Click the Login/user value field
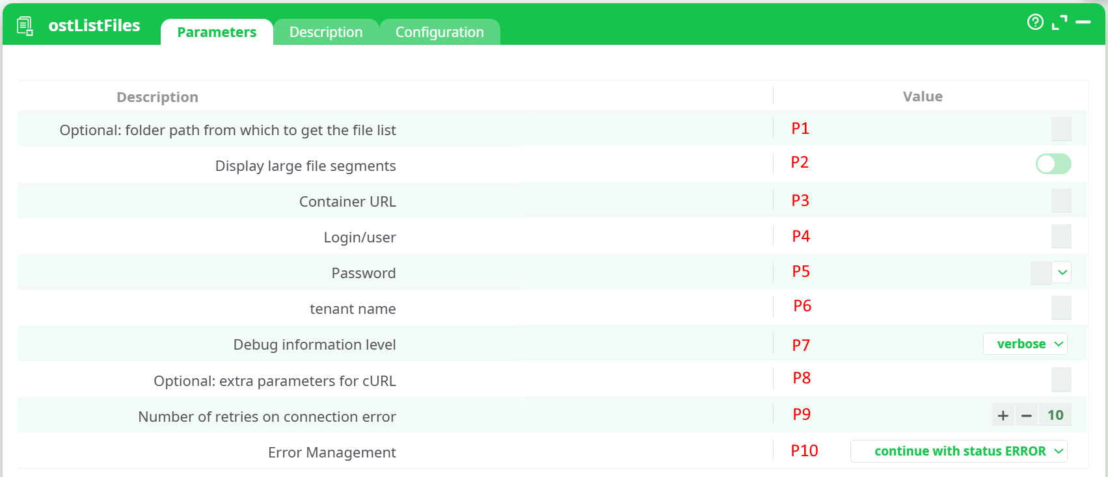Screen dimensions: 1108x477 [x=1061, y=236]
